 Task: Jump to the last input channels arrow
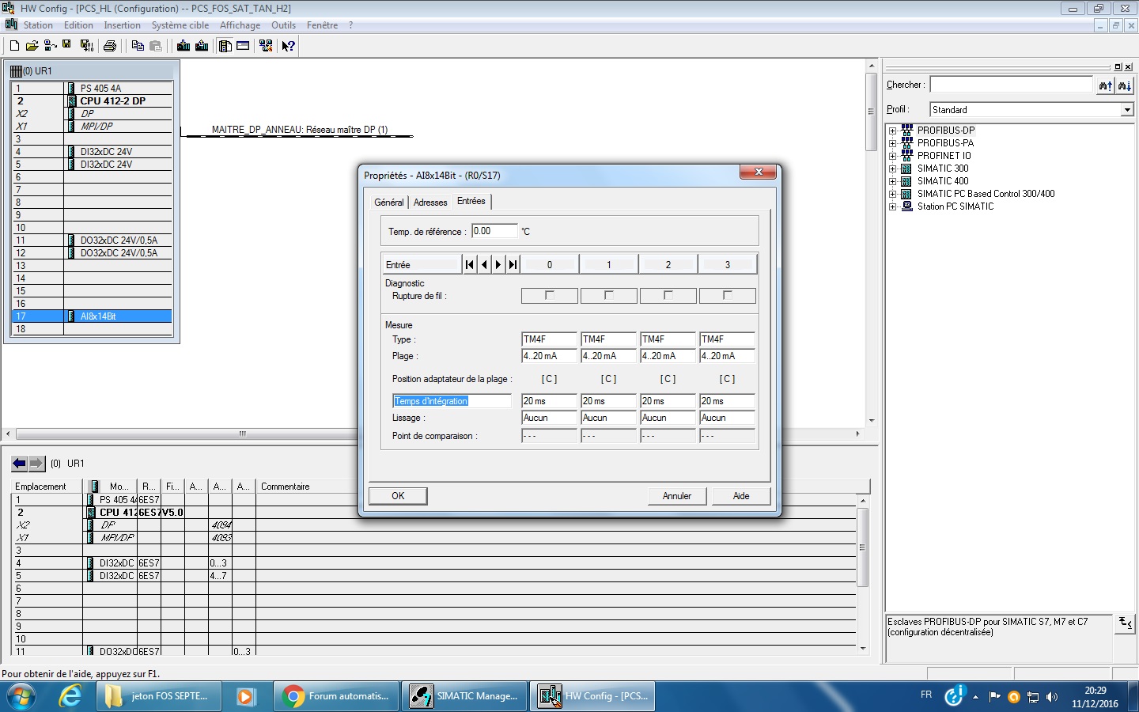(513, 265)
